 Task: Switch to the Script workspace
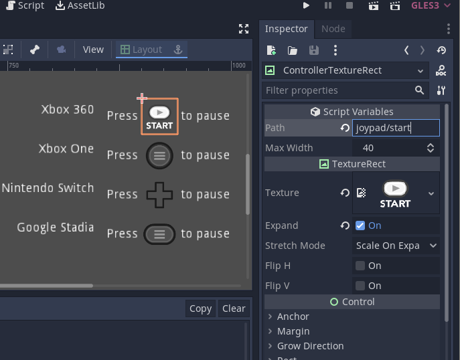25,5
